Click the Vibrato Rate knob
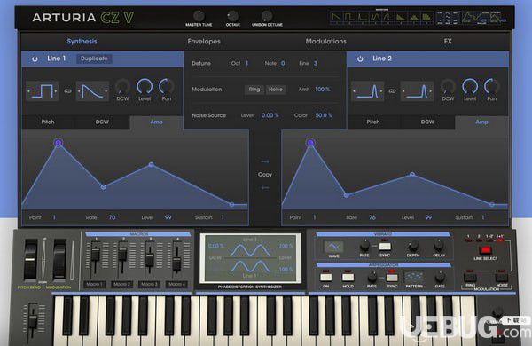 pos(364,245)
